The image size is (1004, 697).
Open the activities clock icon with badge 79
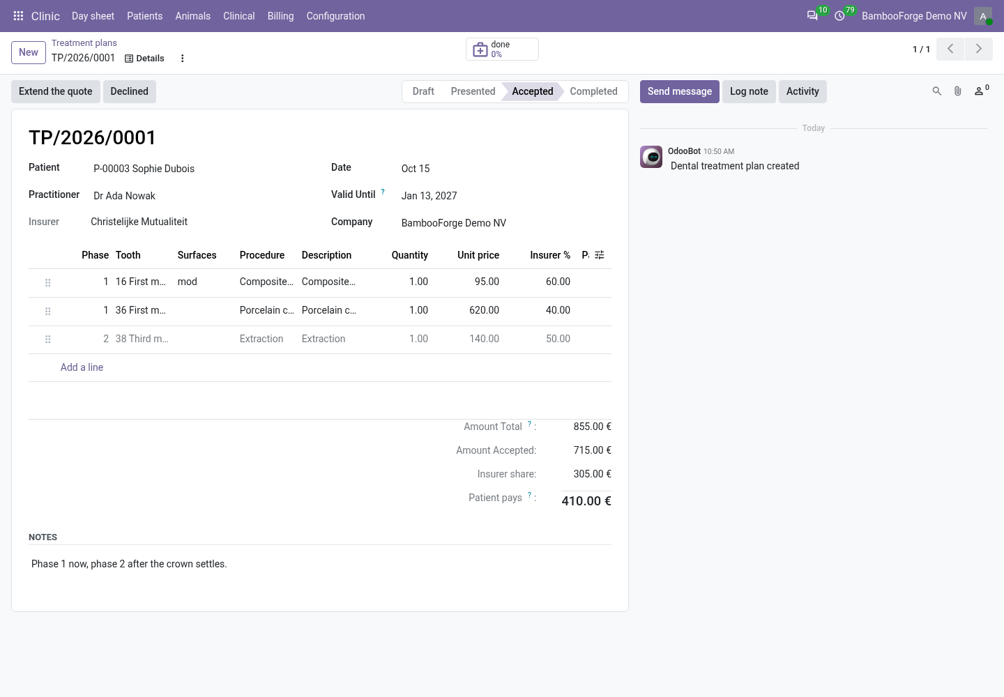[x=839, y=15]
